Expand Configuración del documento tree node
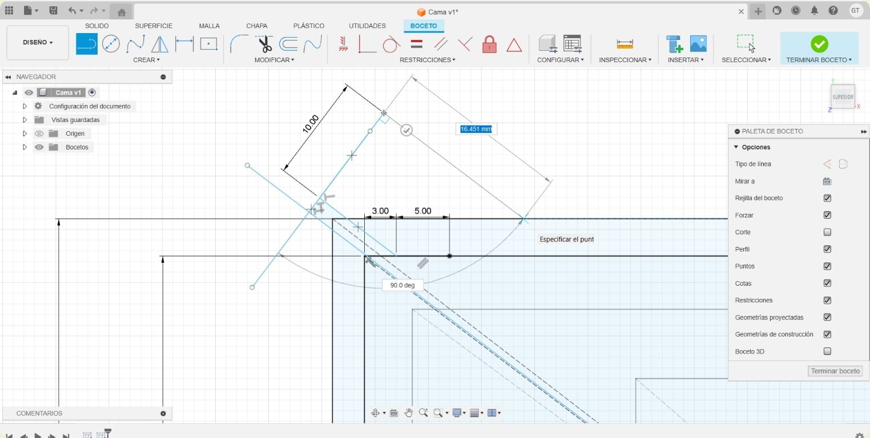 click(25, 106)
